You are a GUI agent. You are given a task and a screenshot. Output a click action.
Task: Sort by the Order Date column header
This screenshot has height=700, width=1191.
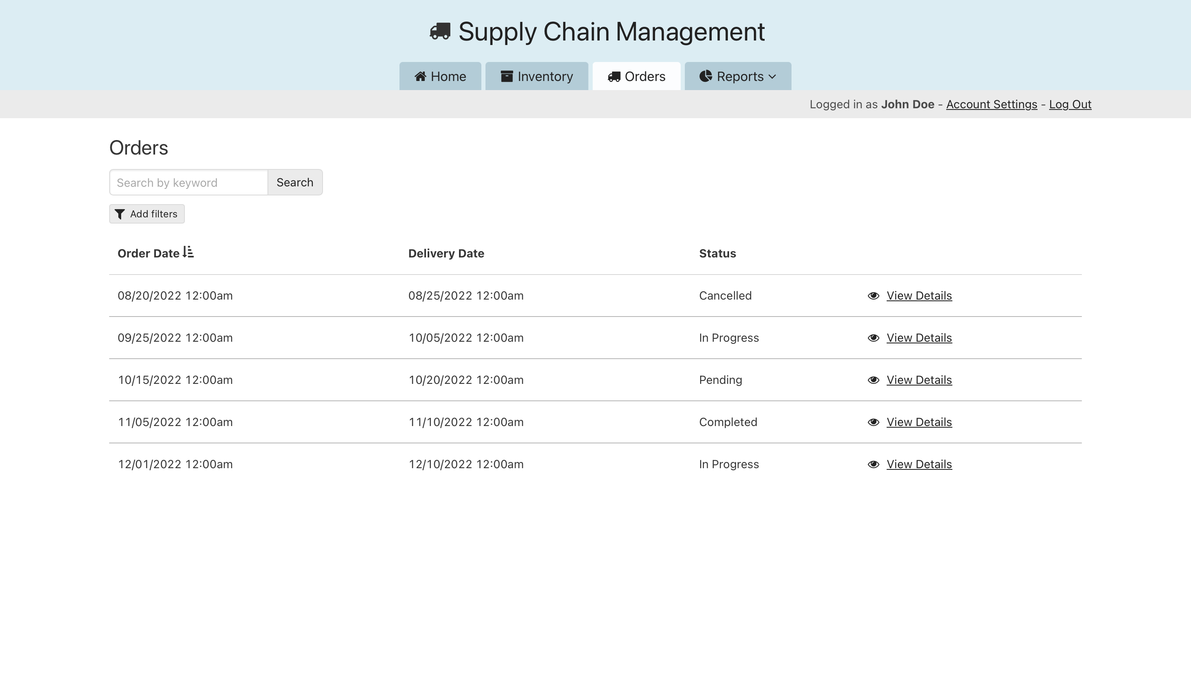point(148,254)
